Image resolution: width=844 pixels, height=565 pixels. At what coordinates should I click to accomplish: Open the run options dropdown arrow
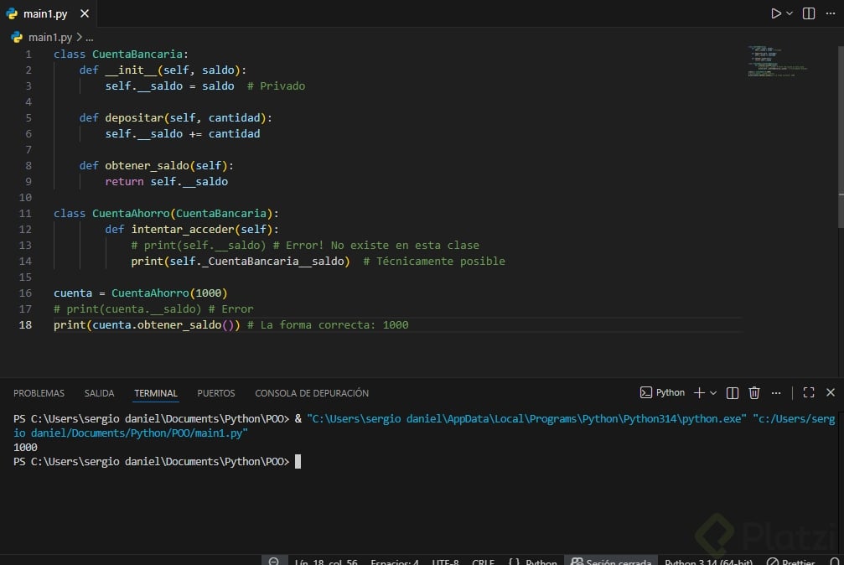click(790, 13)
